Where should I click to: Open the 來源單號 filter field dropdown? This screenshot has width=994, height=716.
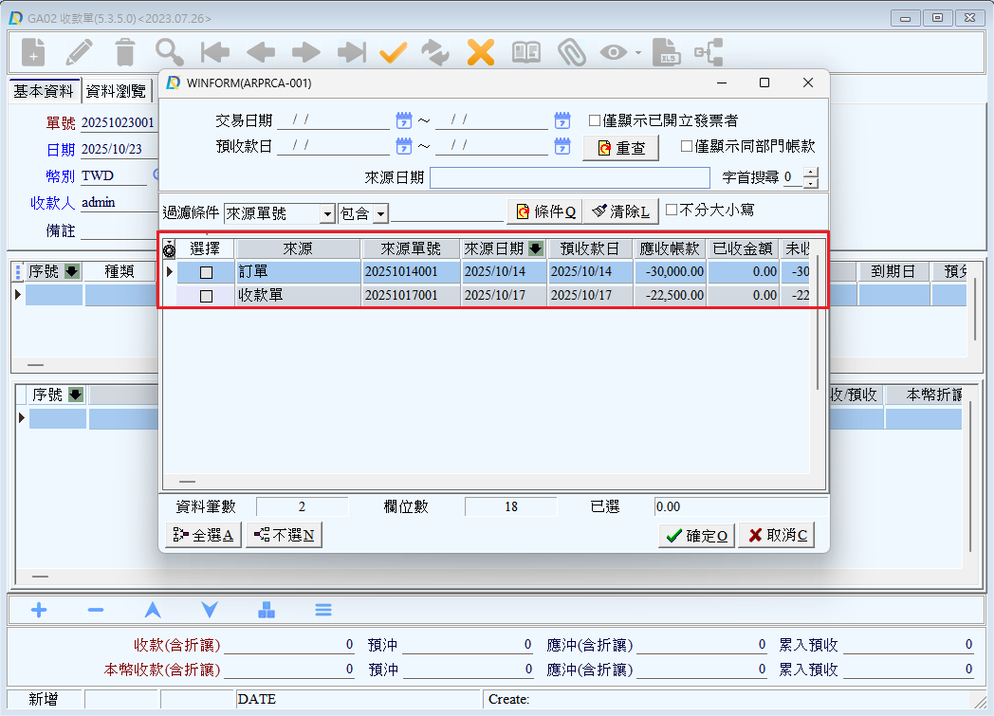point(327,214)
